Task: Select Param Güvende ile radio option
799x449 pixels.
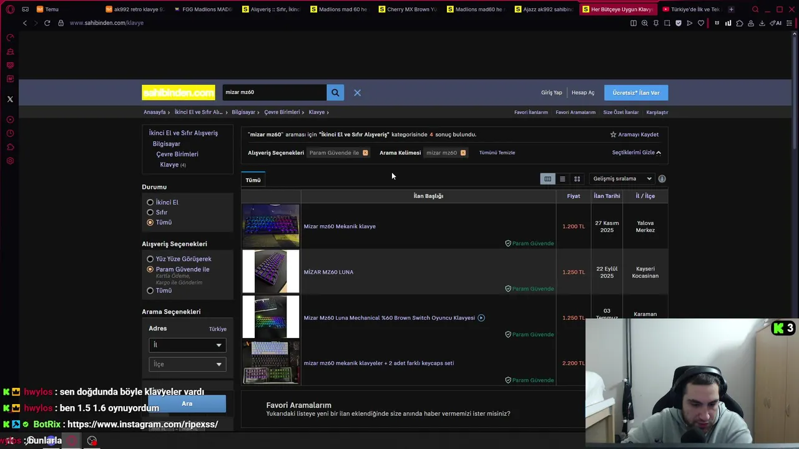Action: click(150, 269)
